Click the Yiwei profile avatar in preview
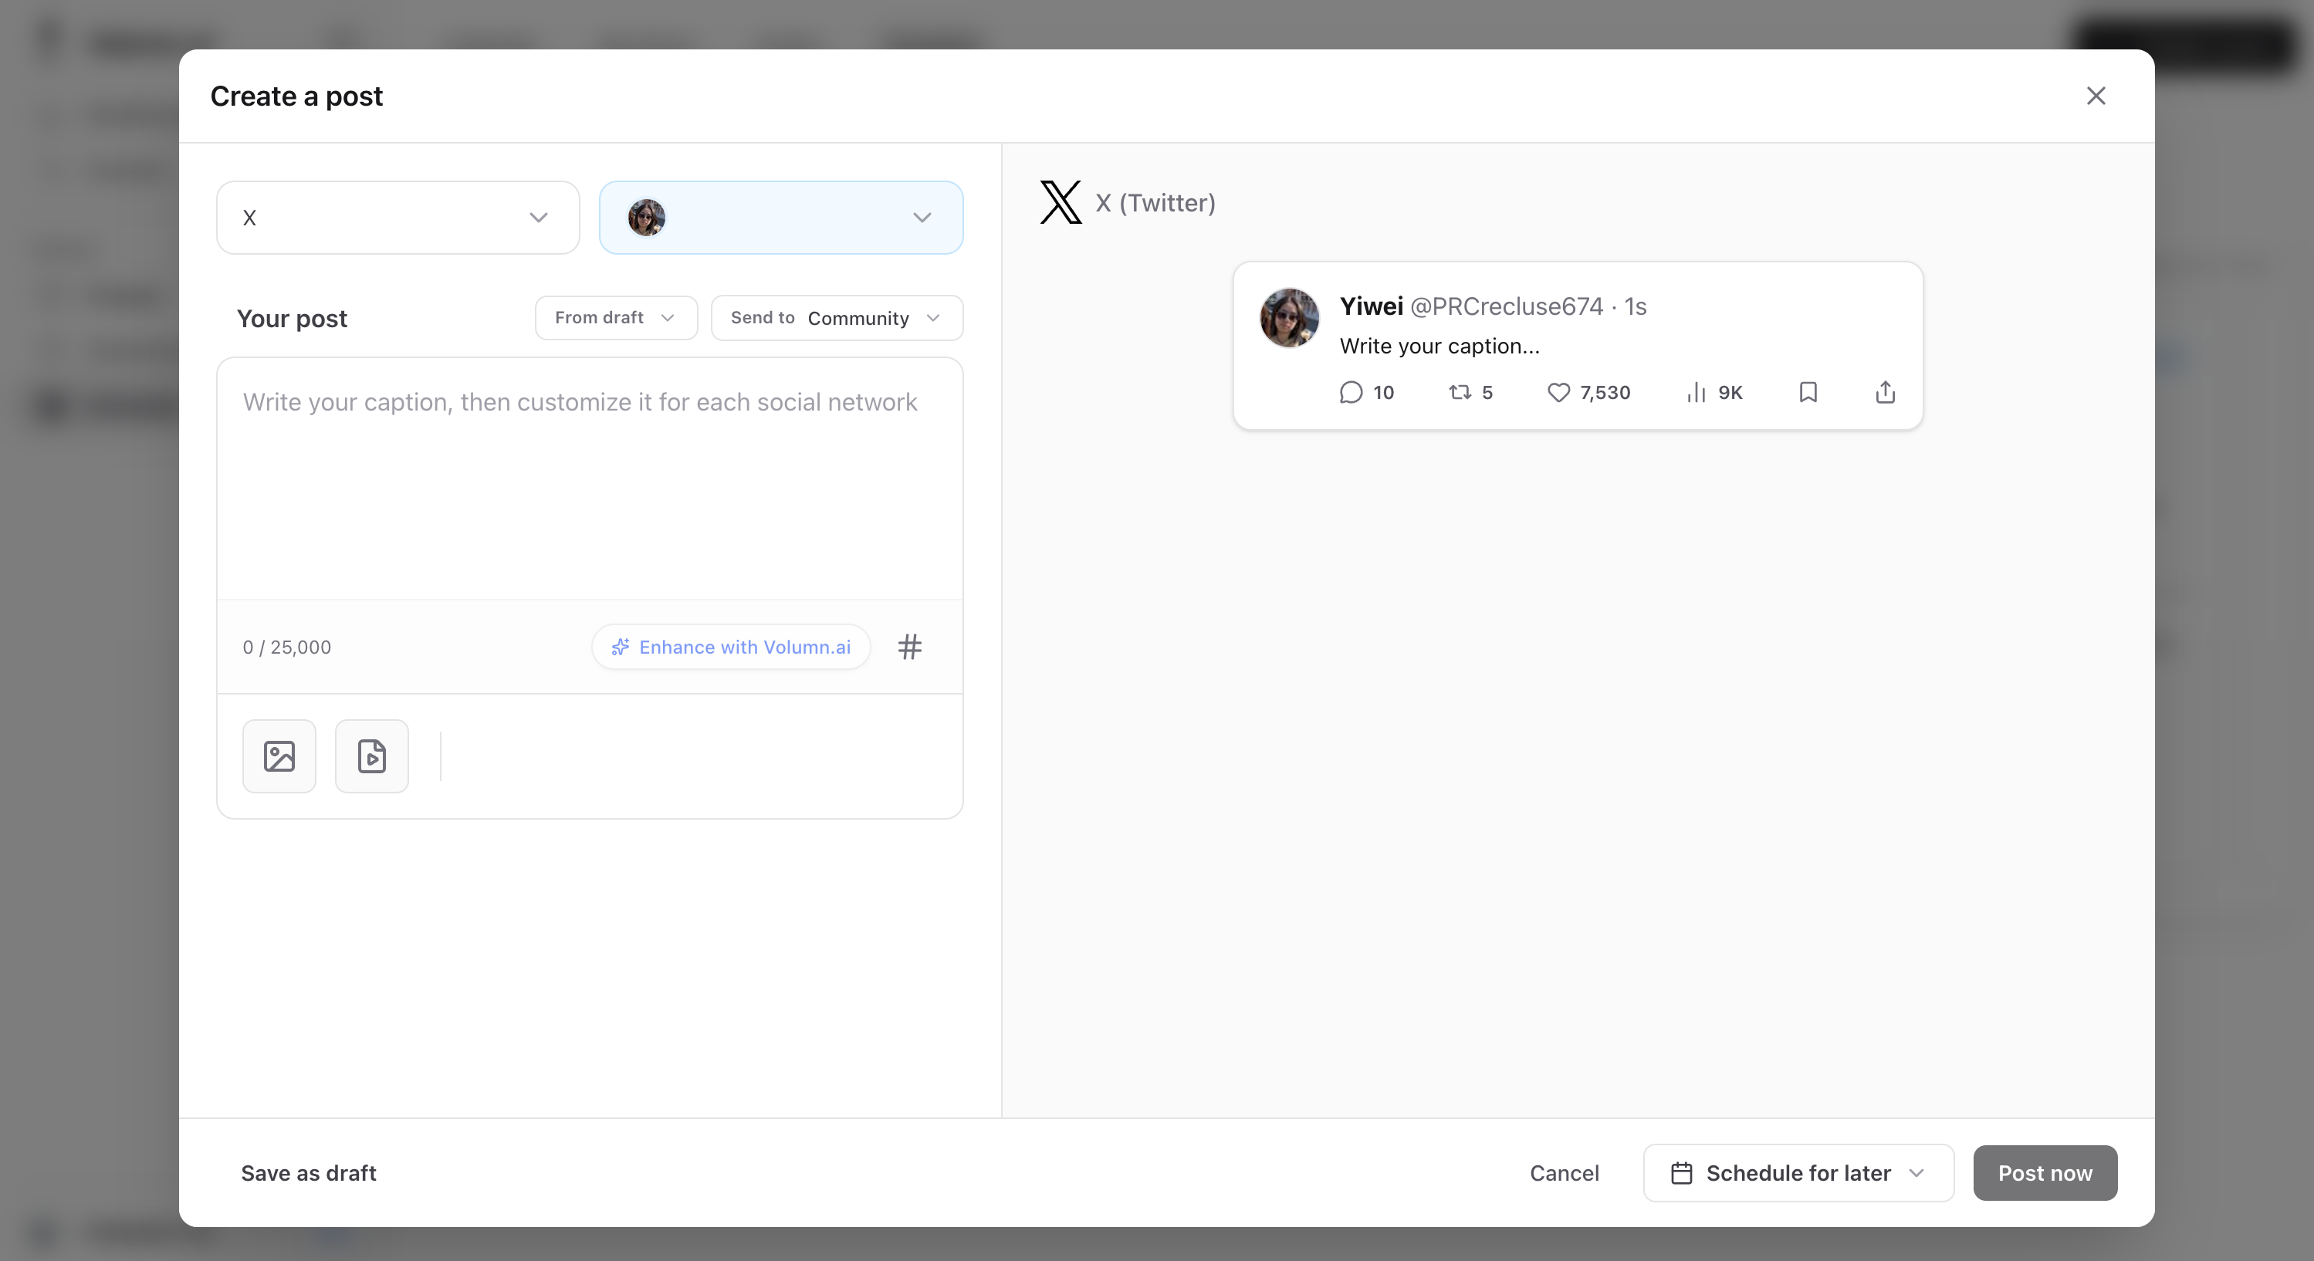Screen dimensions: 2314x1261 click(1289, 318)
